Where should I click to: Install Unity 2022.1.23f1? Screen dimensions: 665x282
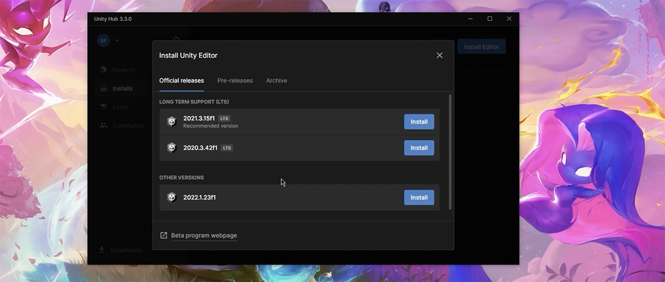pos(419,198)
